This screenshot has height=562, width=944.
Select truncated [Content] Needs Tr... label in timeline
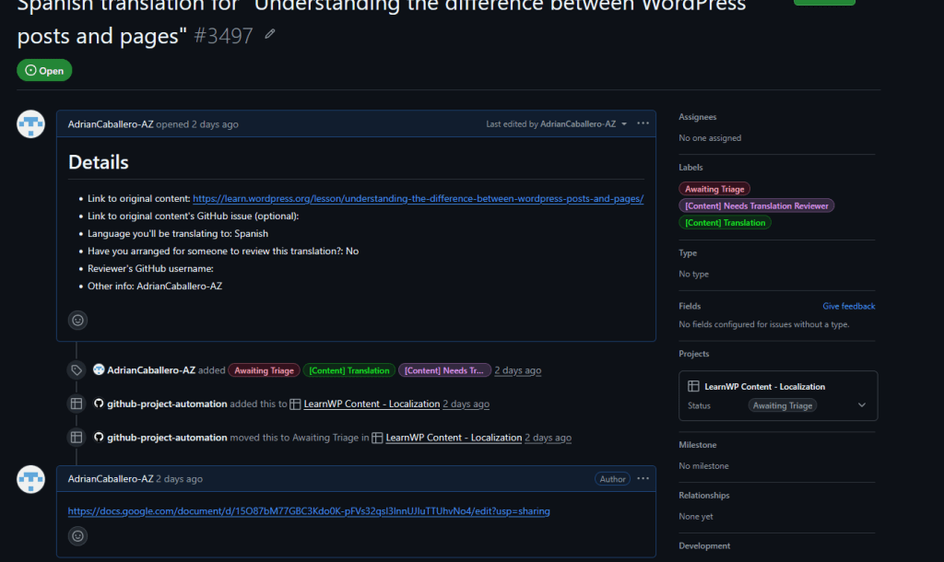444,370
